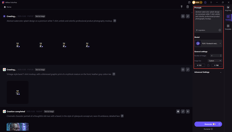The height and width of the screenshot is (132, 232).
Task: Click the trash icon in top toolbar
Action: coord(188,7)
